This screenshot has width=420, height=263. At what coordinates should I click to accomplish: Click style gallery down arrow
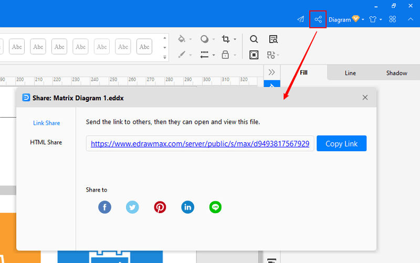[165, 48]
